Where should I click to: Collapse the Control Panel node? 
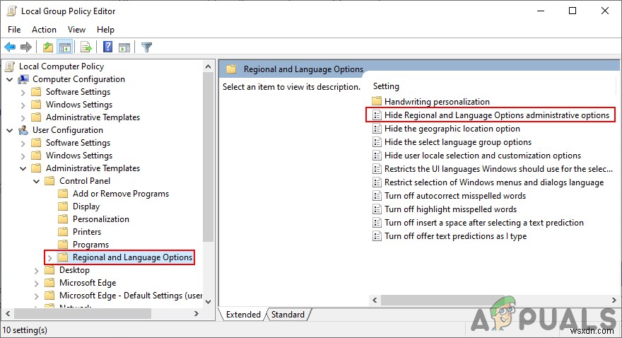[x=37, y=181]
